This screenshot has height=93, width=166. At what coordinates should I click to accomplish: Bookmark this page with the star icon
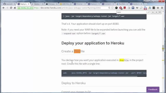pos(112,8)
